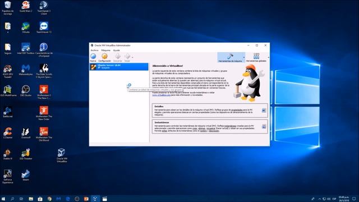Click the Iniciar green arrow button
The width and height of the screenshot is (359, 202).
click(x=127, y=57)
